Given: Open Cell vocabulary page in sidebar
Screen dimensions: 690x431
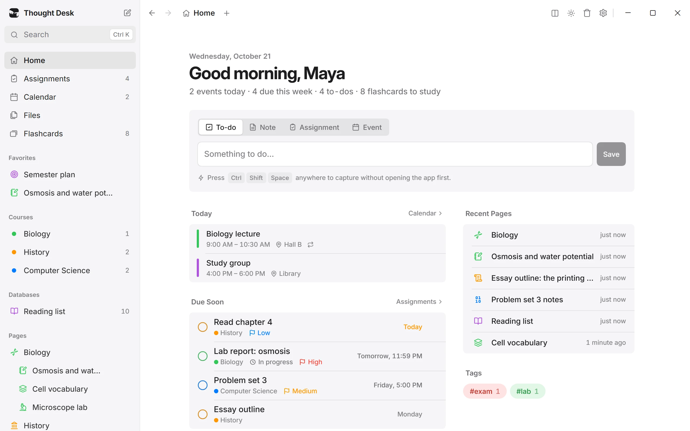Looking at the screenshot, I should pos(70,389).
